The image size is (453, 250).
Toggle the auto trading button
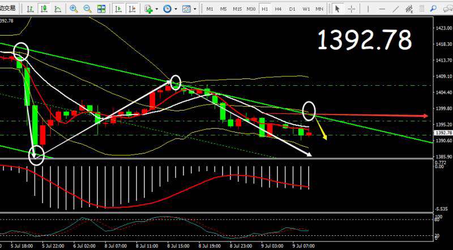click(8, 8)
